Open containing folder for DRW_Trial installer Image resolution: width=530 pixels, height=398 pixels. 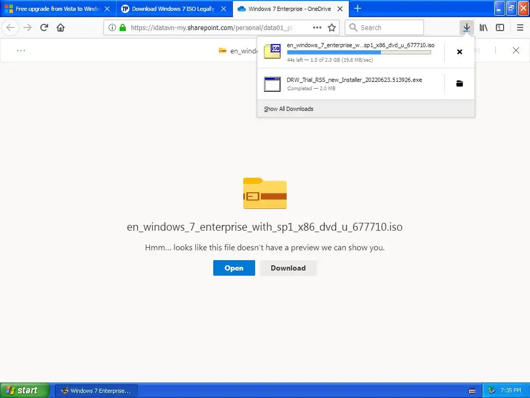(460, 83)
